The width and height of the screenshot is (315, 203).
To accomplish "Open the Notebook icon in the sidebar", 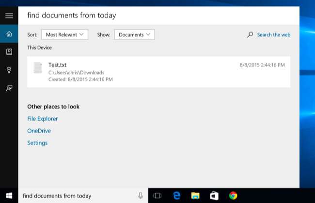I will tap(9, 52).
